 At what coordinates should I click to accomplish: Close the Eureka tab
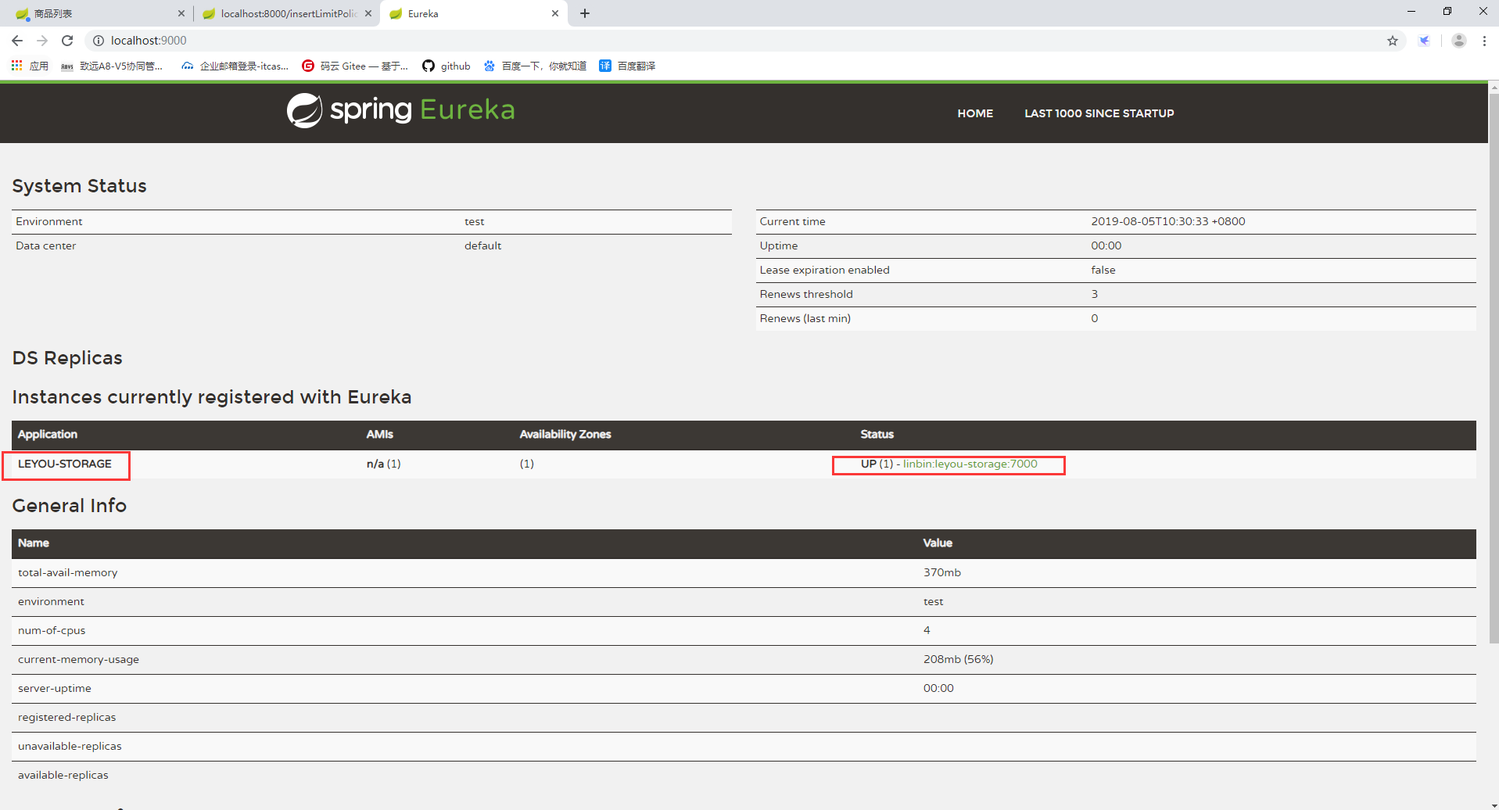(x=555, y=14)
